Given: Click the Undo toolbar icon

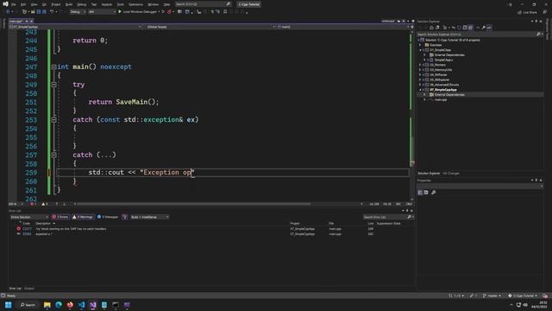Looking at the screenshot, I should 52,11.
